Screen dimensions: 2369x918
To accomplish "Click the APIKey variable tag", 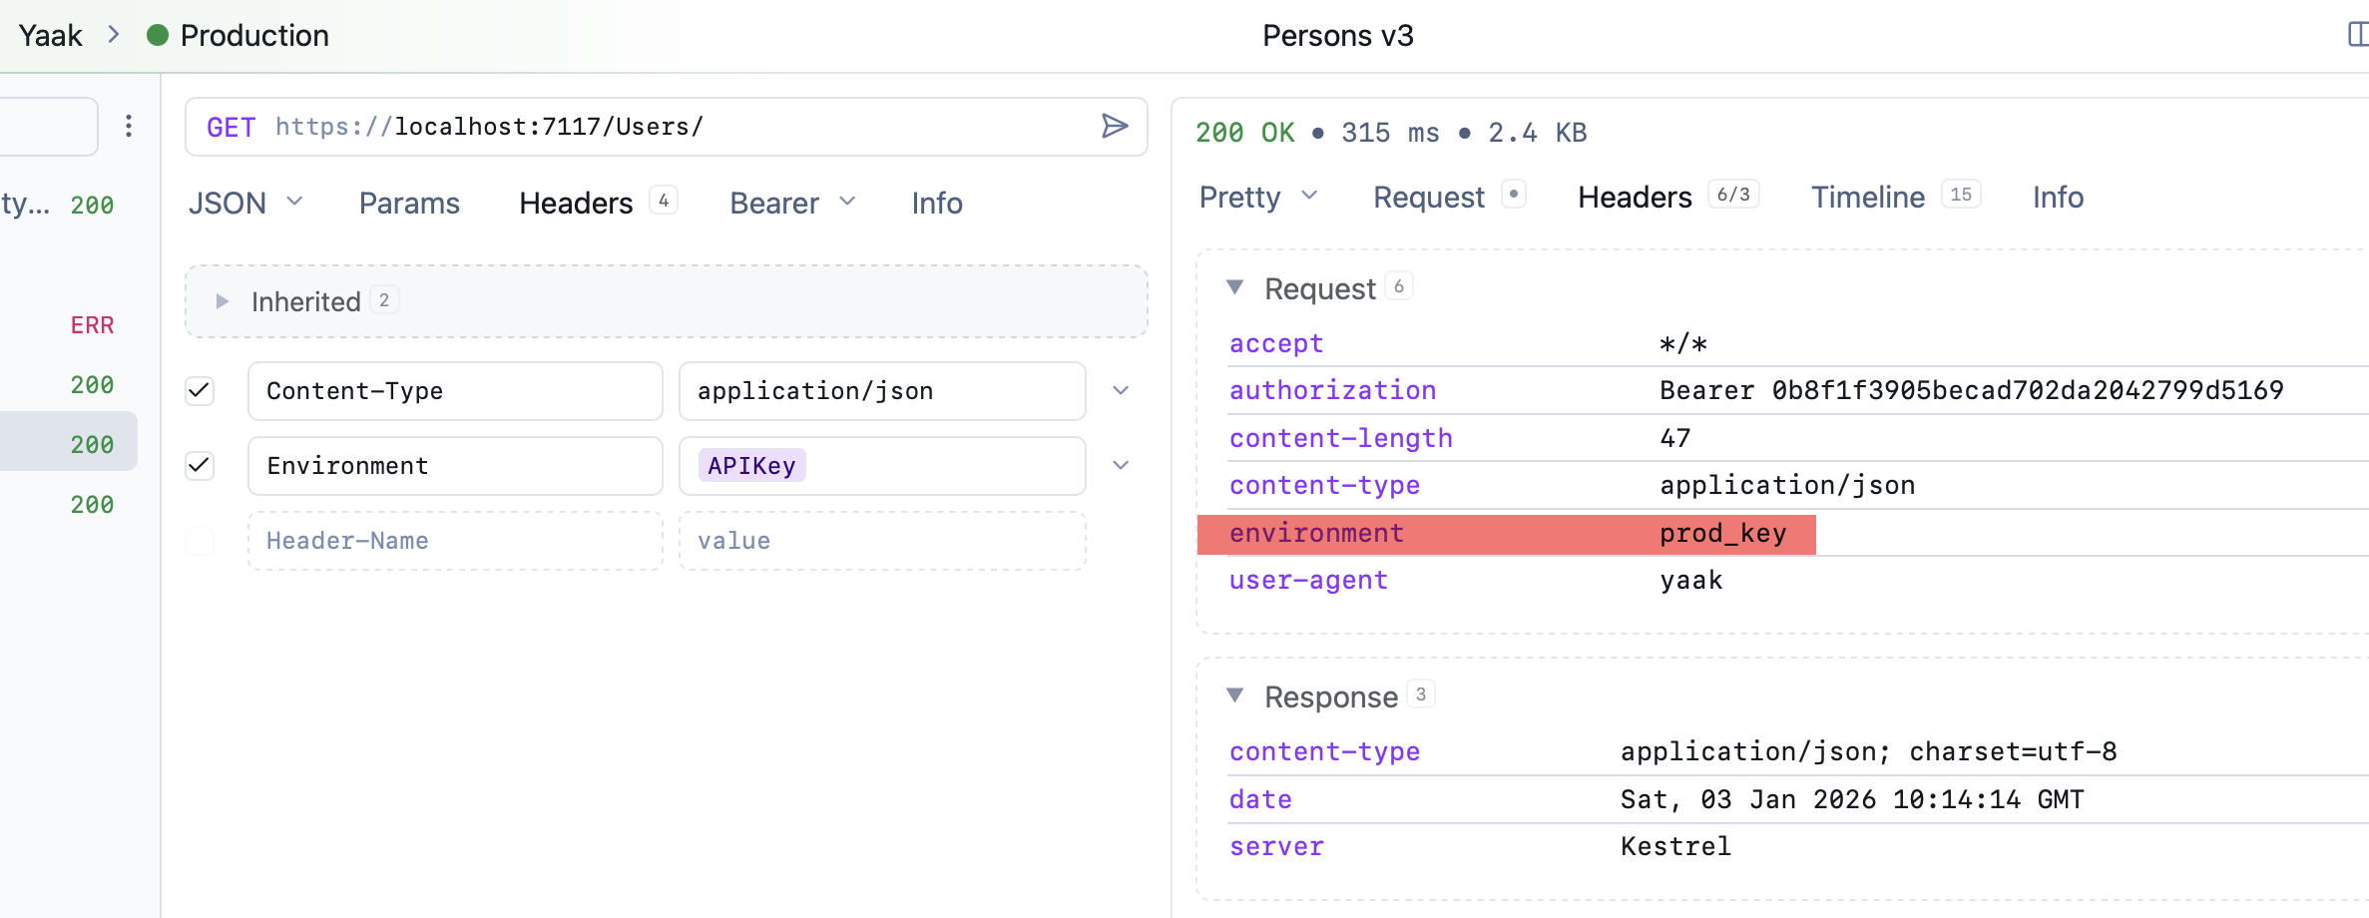I will point(751,466).
